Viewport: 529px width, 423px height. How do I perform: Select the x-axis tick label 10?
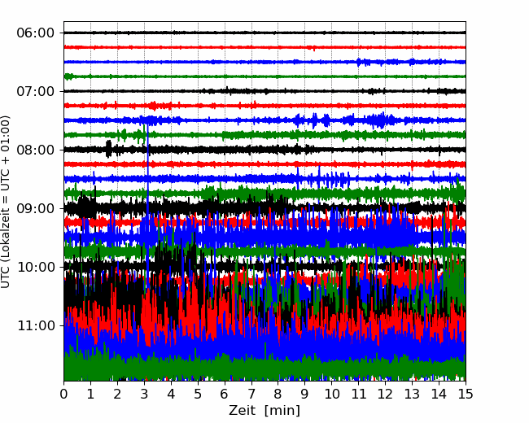point(331,394)
